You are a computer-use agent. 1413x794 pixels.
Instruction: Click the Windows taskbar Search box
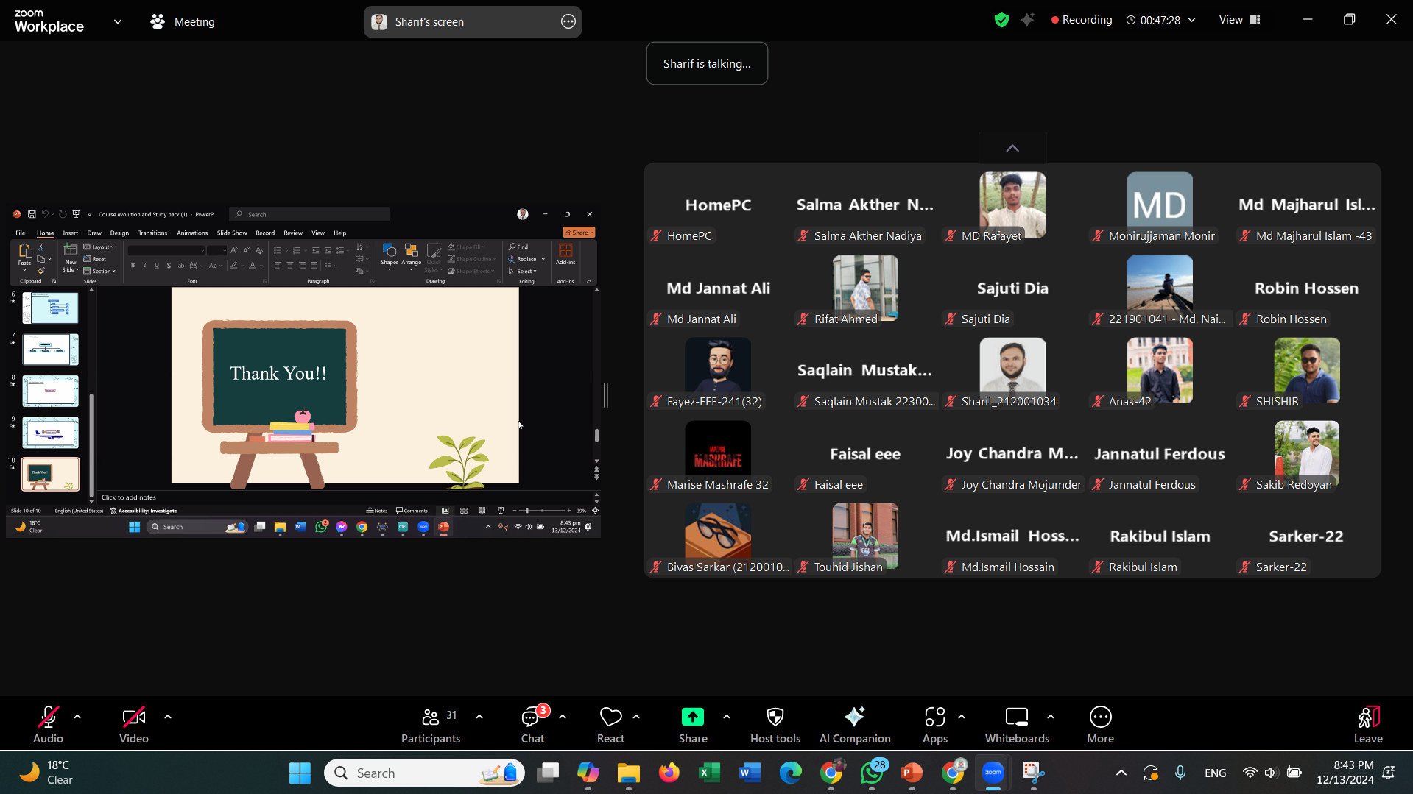pyautogui.click(x=423, y=773)
